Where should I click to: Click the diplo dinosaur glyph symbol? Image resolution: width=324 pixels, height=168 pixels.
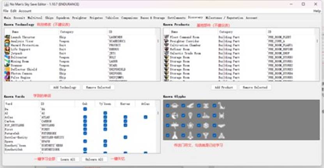[x=221, y=106]
